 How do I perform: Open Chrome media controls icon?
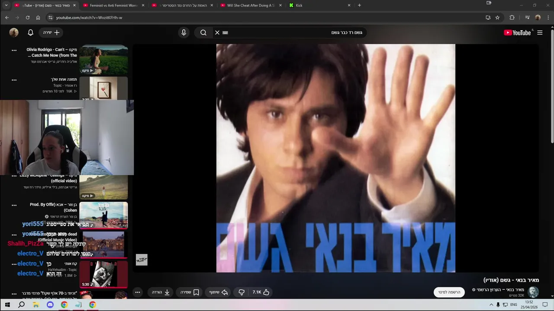tap(527, 18)
